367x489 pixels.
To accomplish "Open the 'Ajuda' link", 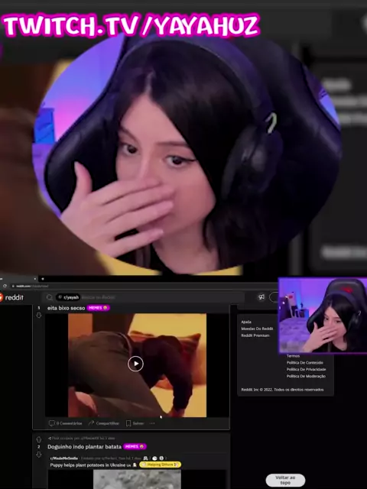I will tap(246, 322).
